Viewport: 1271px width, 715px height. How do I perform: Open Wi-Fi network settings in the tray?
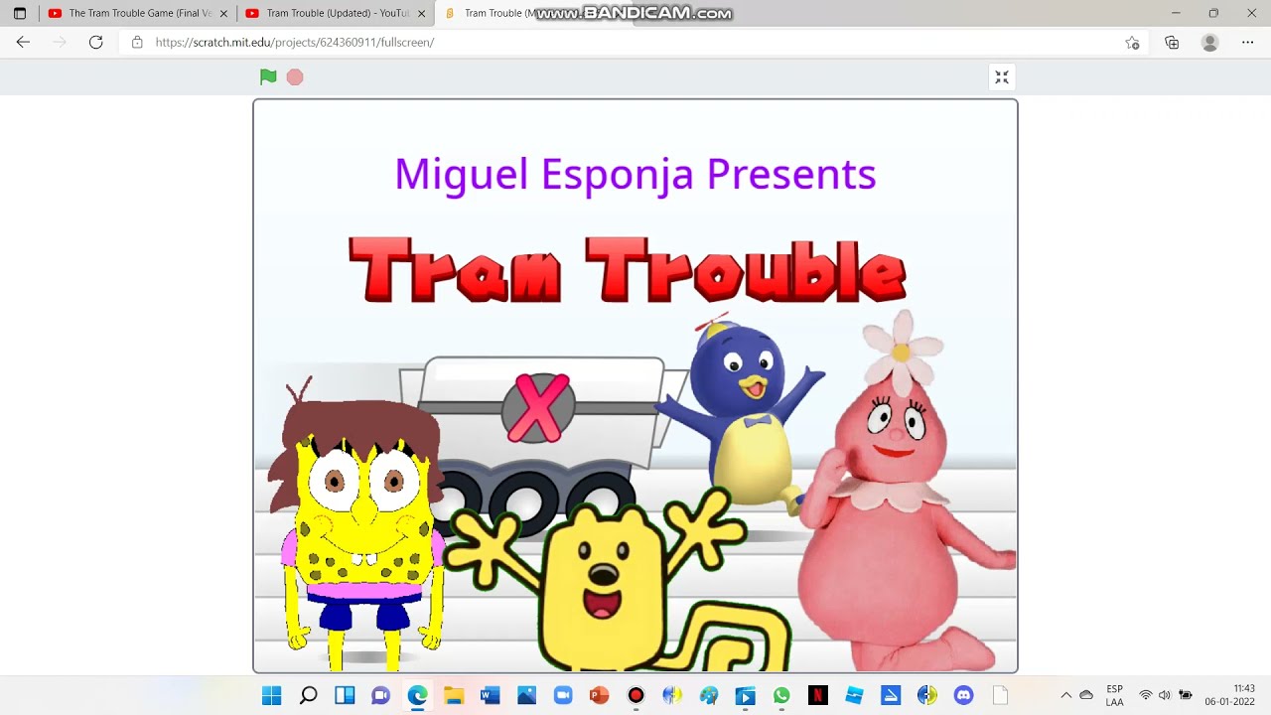click(1146, 695)
